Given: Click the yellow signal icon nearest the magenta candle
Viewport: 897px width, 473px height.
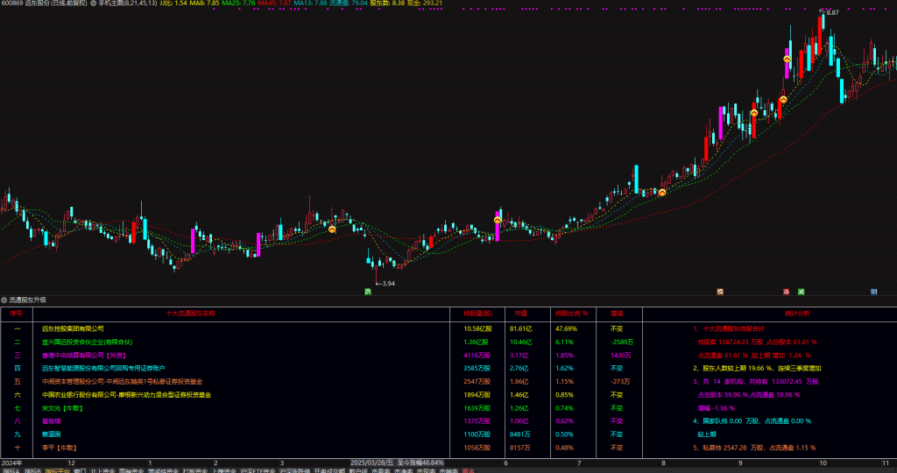Looking at the screenshot, I should [x=498, y=221].
